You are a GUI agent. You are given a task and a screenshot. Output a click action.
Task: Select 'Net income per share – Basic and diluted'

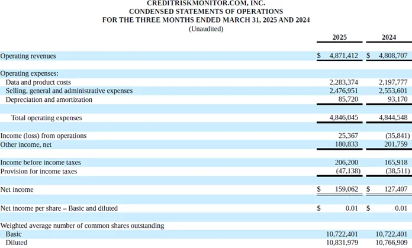[59, 208]
